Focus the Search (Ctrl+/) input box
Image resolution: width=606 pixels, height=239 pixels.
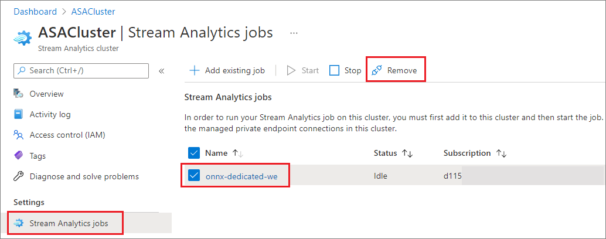(x=81, y=71)
